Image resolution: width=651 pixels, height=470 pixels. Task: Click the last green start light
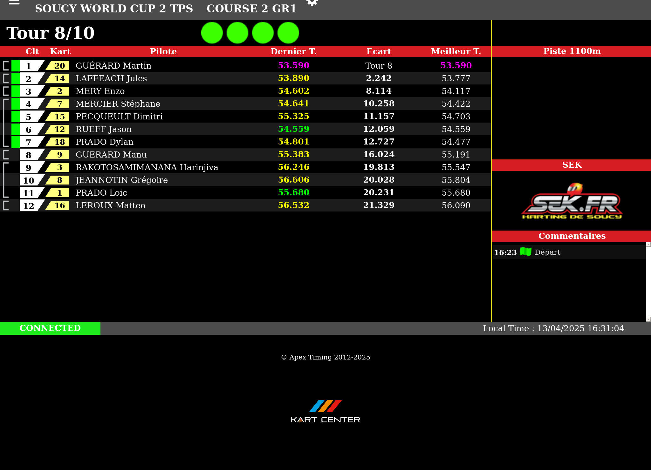[x=288, y=33]
